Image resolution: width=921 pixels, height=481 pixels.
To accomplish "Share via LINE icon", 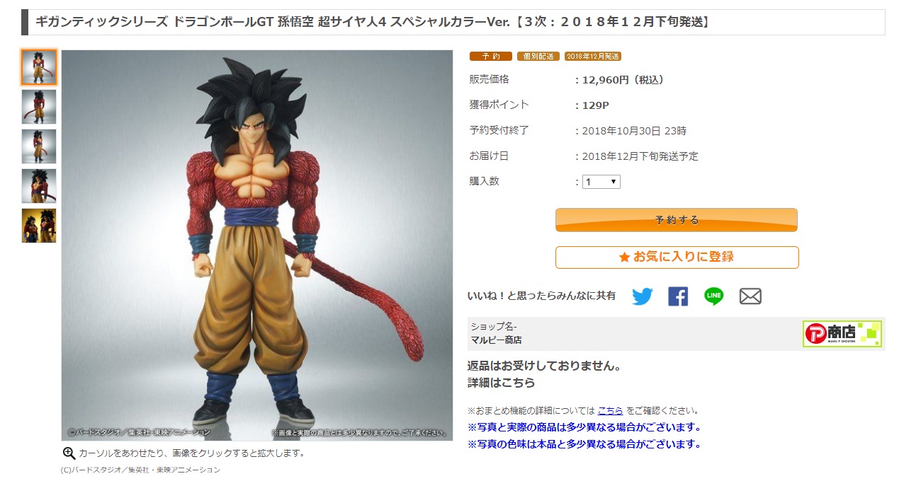I will point(714,296).
